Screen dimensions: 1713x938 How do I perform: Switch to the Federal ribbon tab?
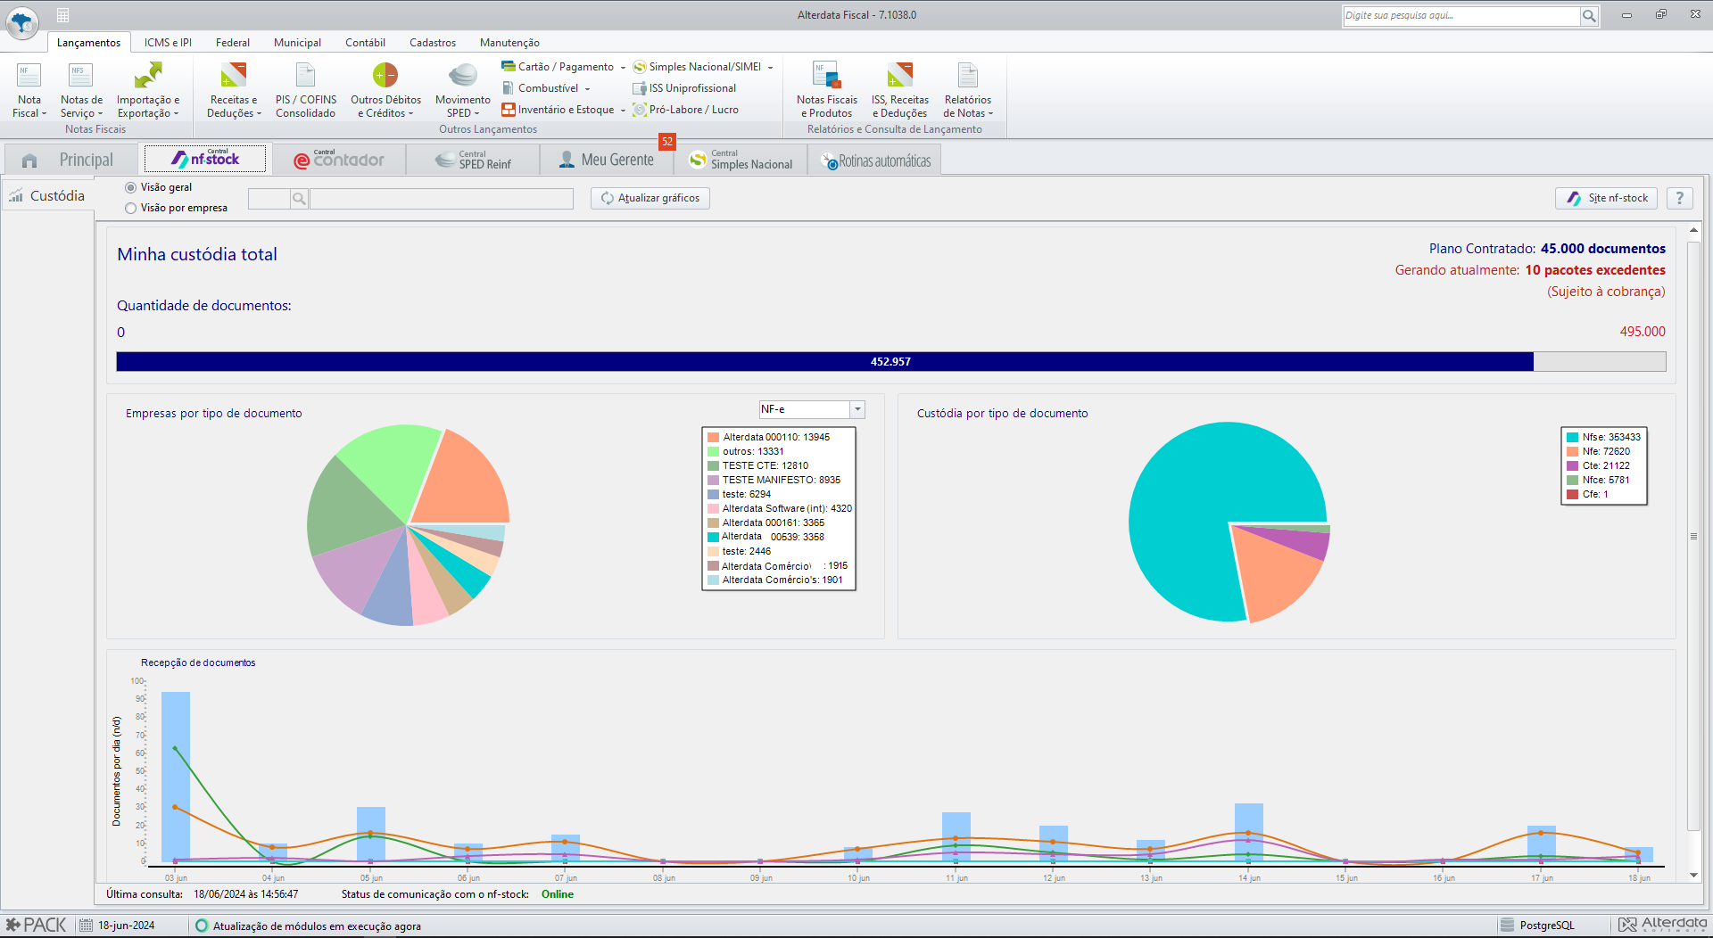pyautogui.click(x=233, y=43)
